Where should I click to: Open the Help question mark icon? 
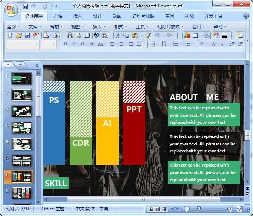pyautogui.click(x=246, y=16)
